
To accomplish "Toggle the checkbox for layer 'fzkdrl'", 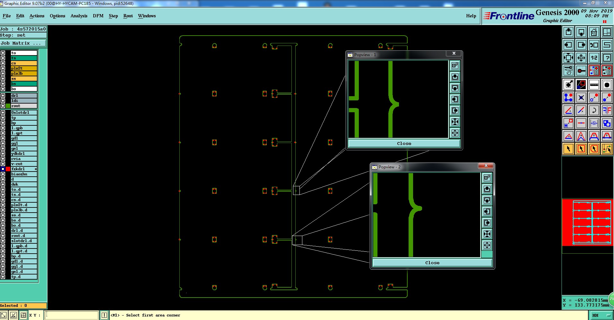I will click(x=3, y=169).
